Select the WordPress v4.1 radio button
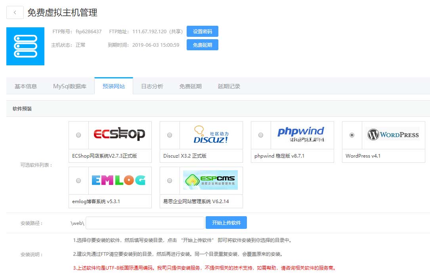The height and width of the screenshot is (274, 430). coord(352,135)
